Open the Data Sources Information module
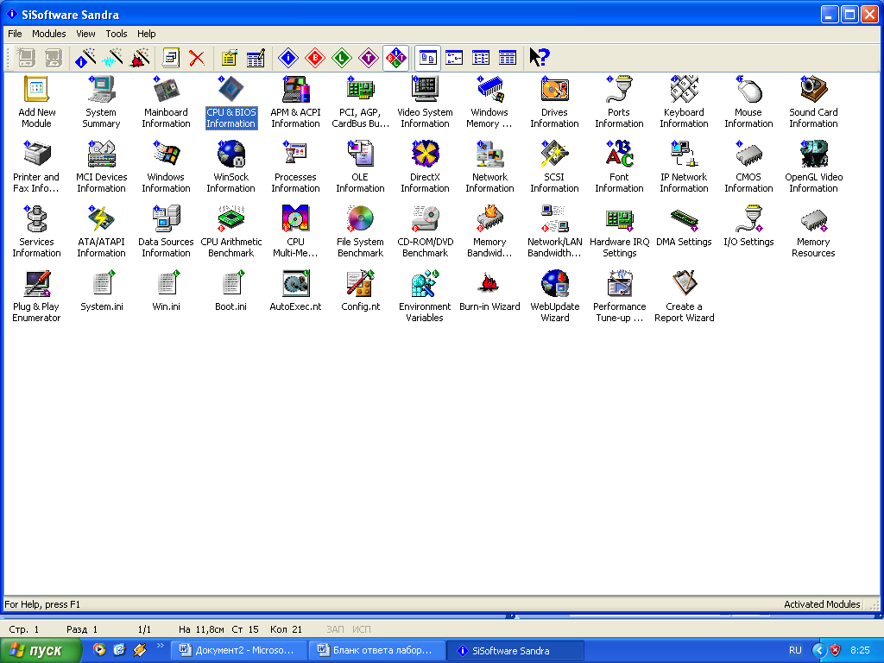 pos(167,231)
